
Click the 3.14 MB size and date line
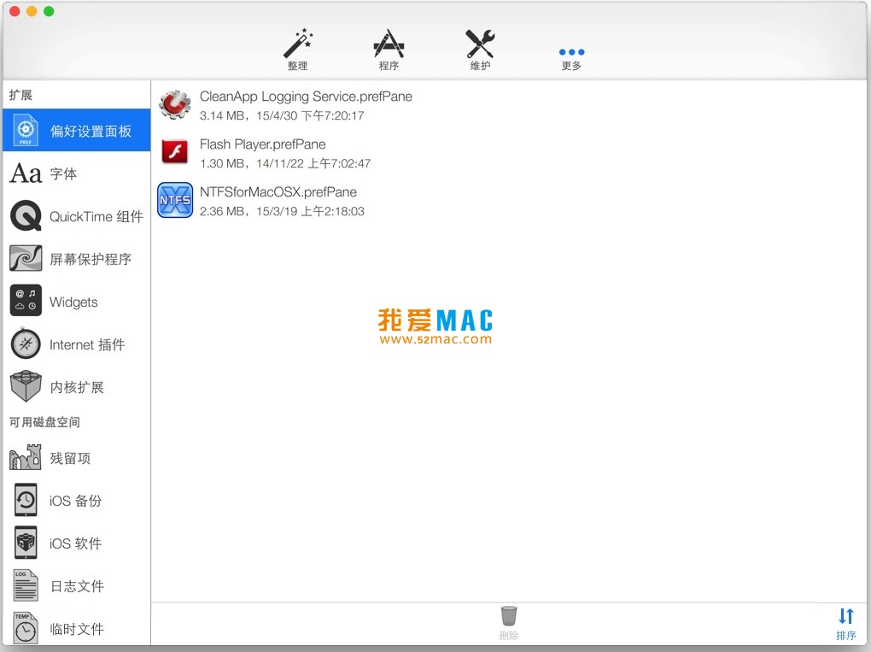282,115
